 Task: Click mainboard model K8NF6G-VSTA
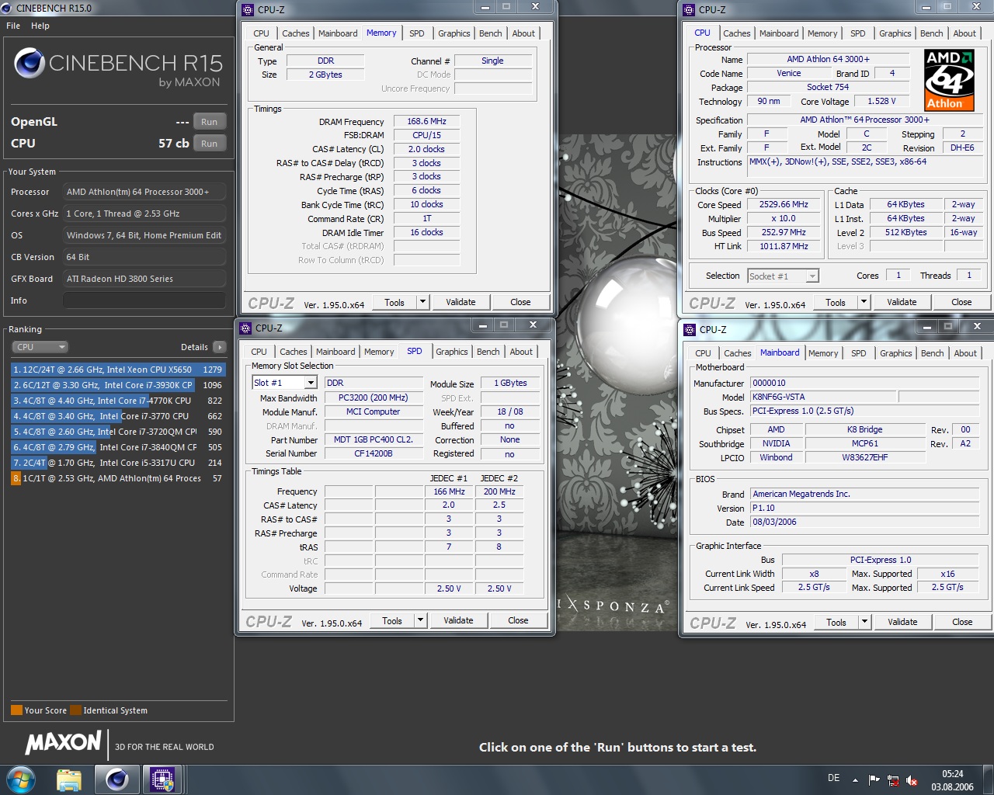coord(824,397)
